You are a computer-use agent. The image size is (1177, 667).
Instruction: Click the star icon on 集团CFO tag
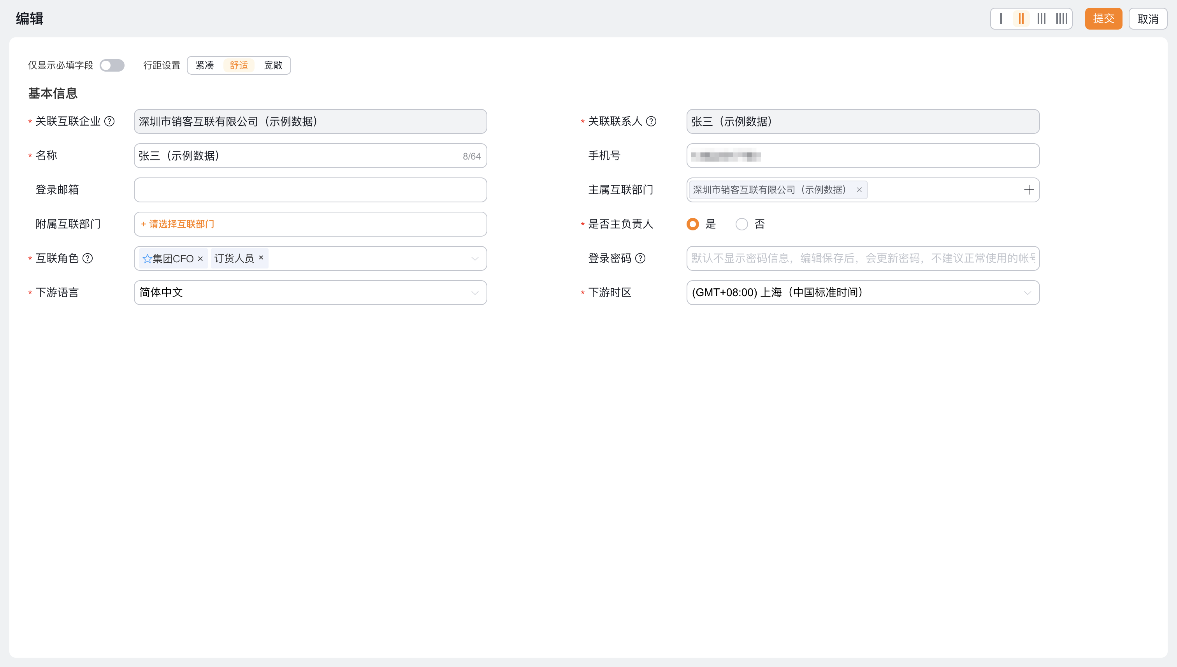pyautogui.click(x=147, y=258)
